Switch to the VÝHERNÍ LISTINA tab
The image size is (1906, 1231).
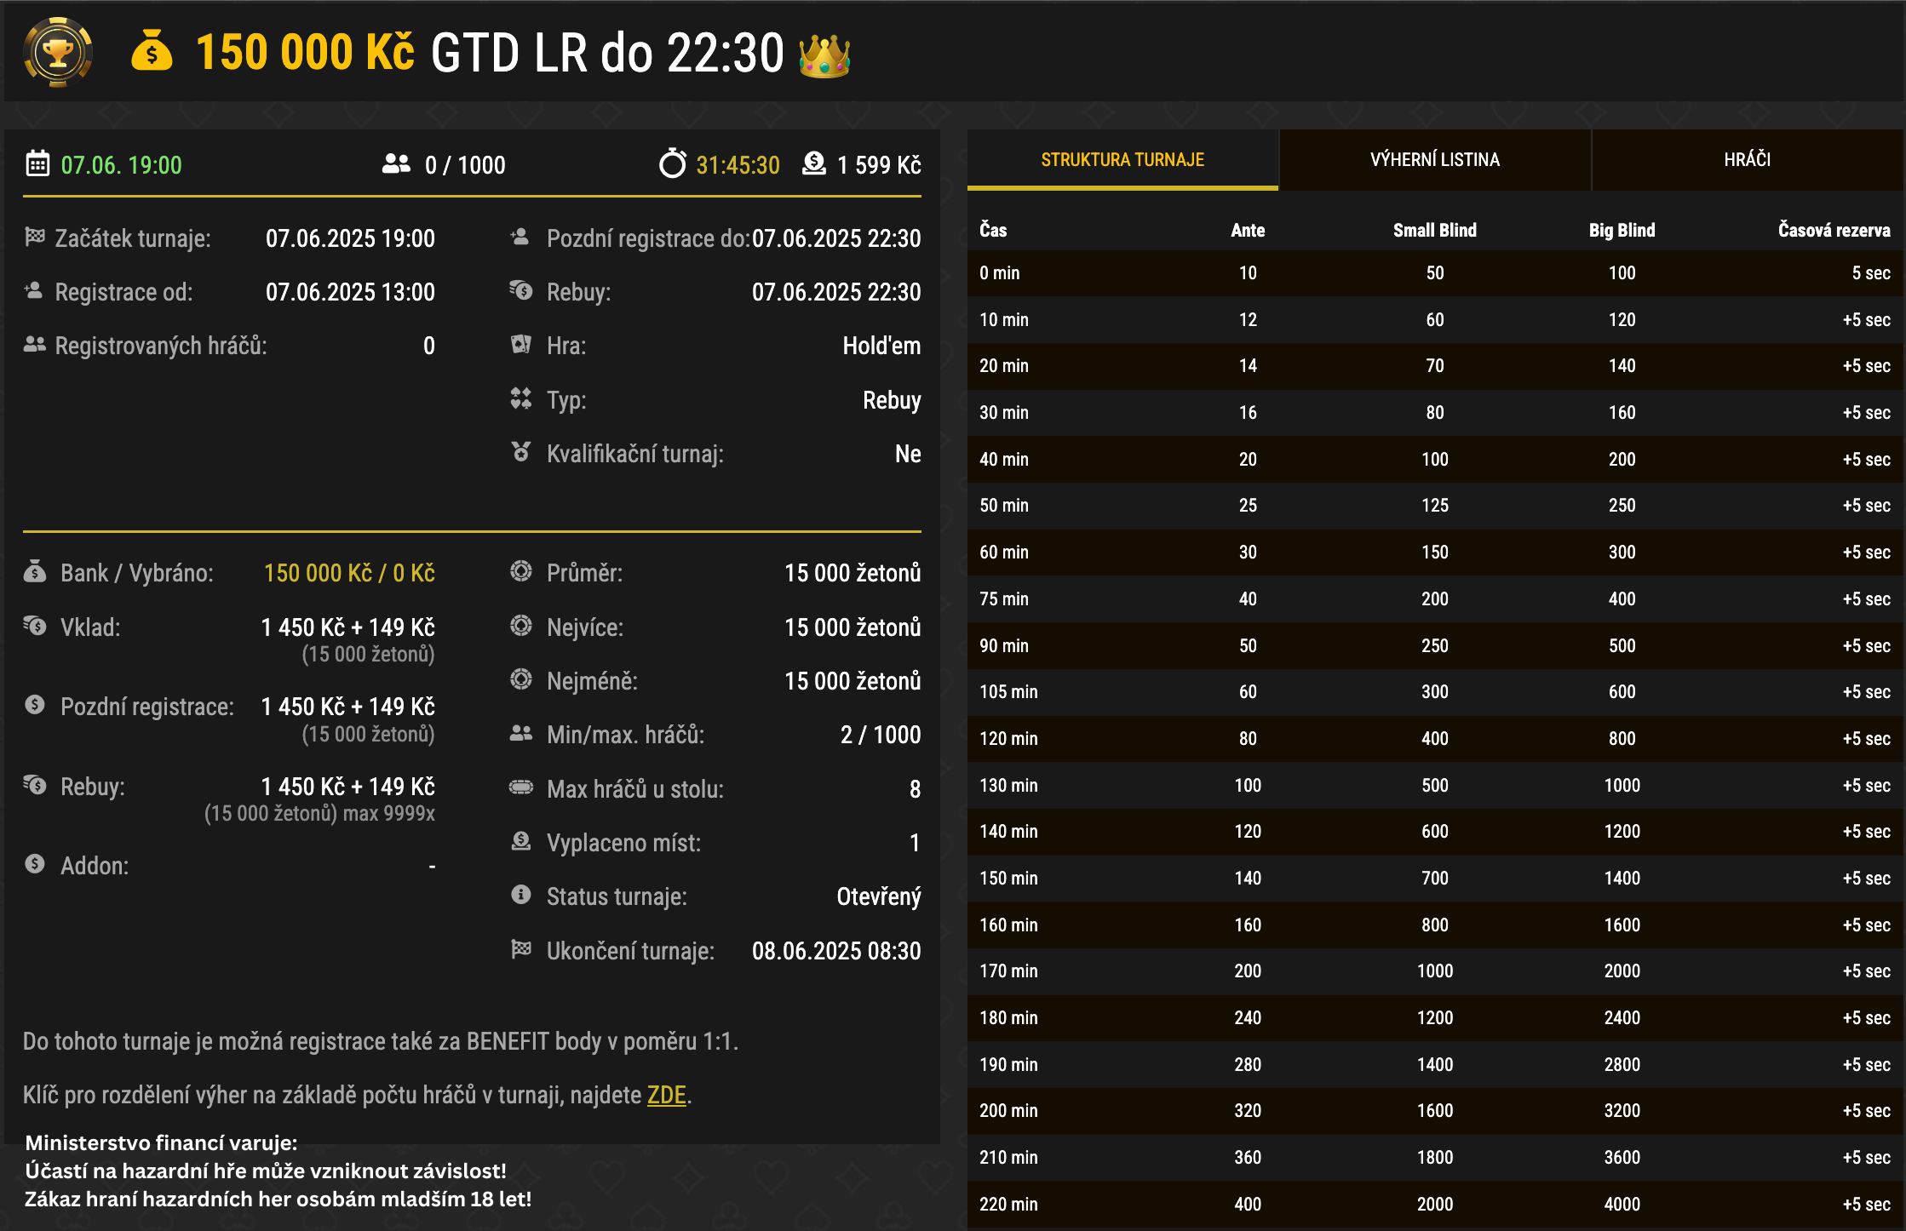[x=1436, y=159]
